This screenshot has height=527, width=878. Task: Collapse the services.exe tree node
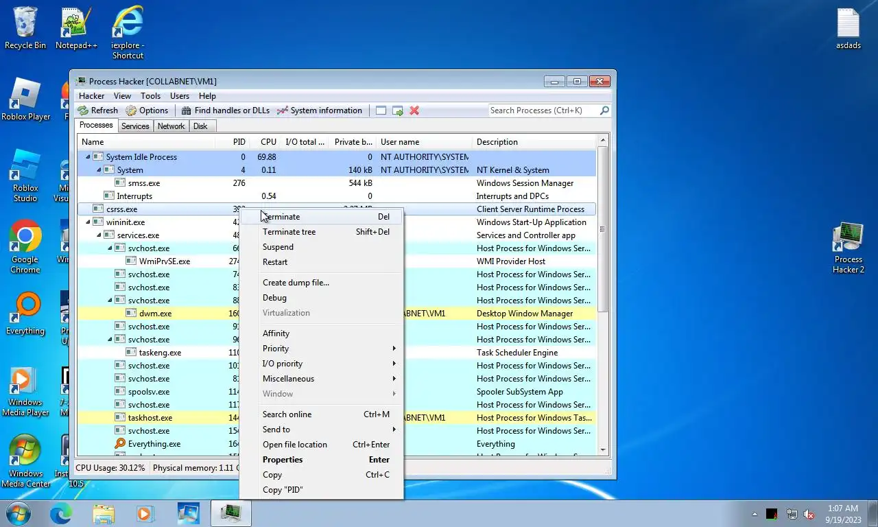[x=99, y=235]
